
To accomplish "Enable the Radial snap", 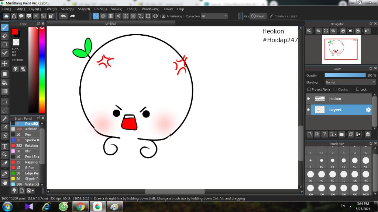I will [x=126, y=16].
